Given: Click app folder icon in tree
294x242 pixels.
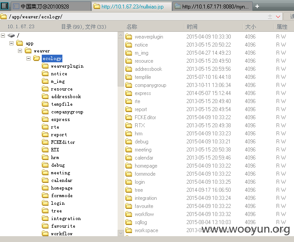Looking at the screenshot, I should (19, 43).
